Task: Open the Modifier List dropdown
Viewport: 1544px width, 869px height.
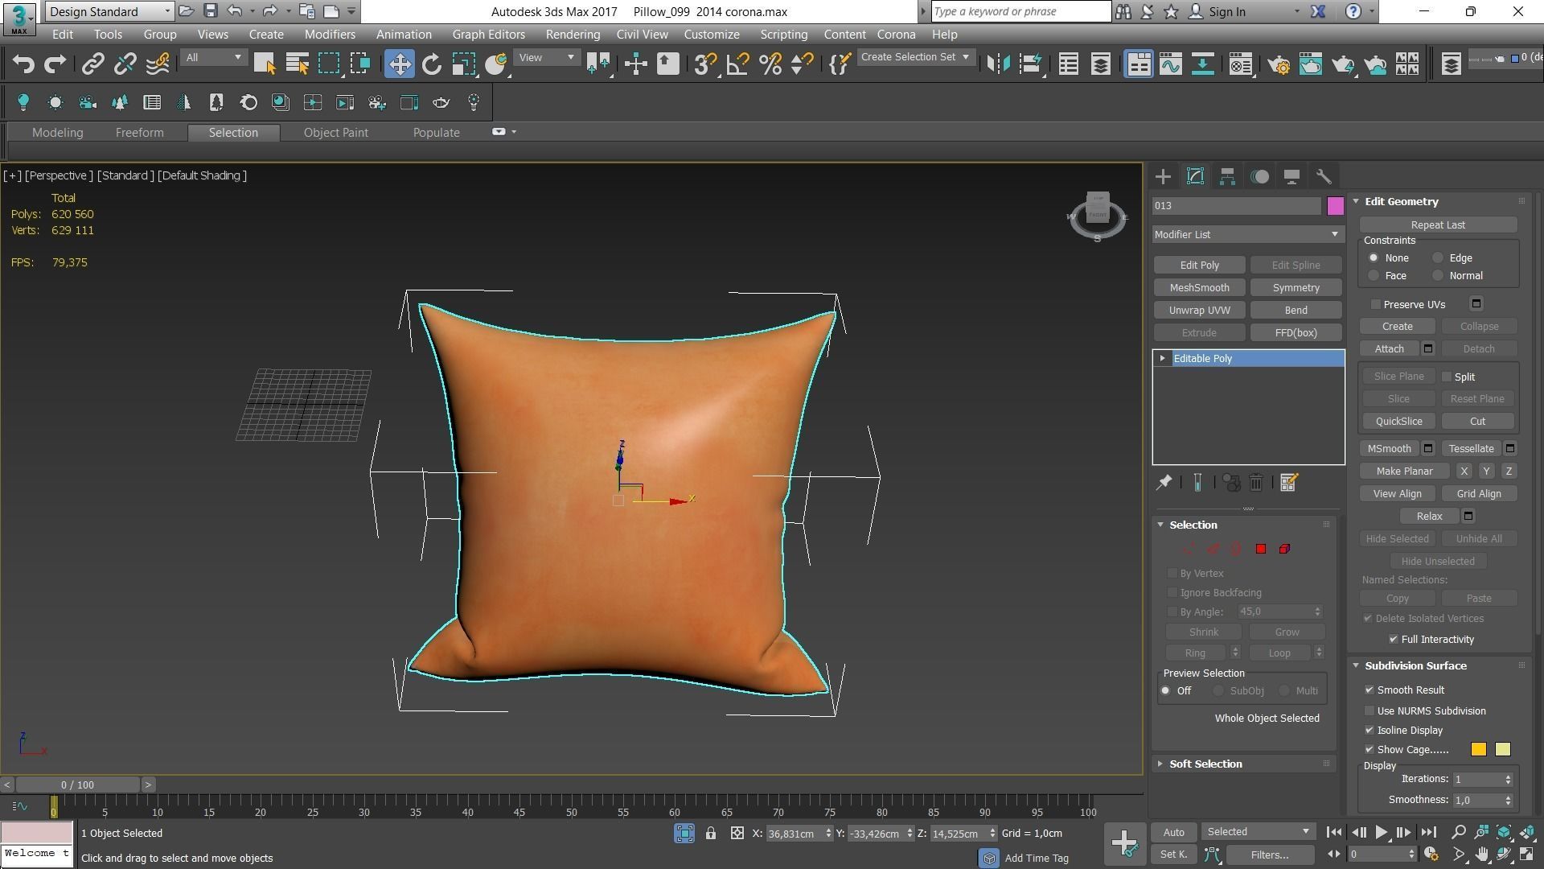Action: (1246, 234)
